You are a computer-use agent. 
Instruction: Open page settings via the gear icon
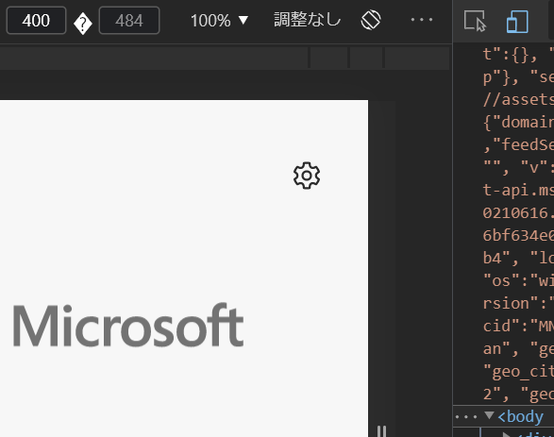(307, 176)
